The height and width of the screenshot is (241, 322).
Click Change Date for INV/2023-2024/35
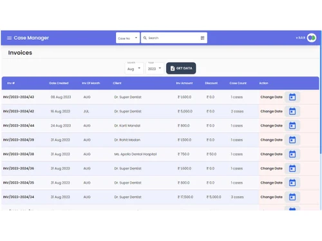pyautogui.click(x=271, y=183)
